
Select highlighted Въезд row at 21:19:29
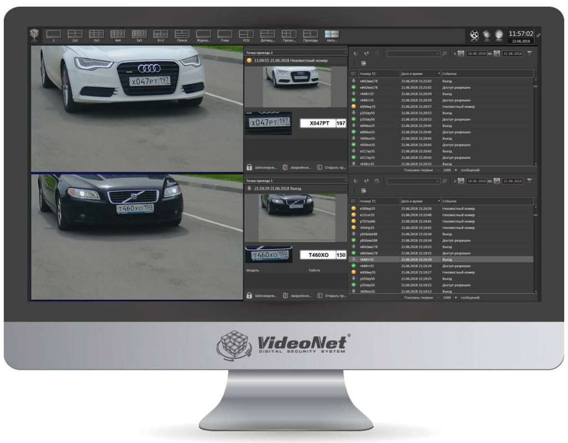[x=442, y=259]
